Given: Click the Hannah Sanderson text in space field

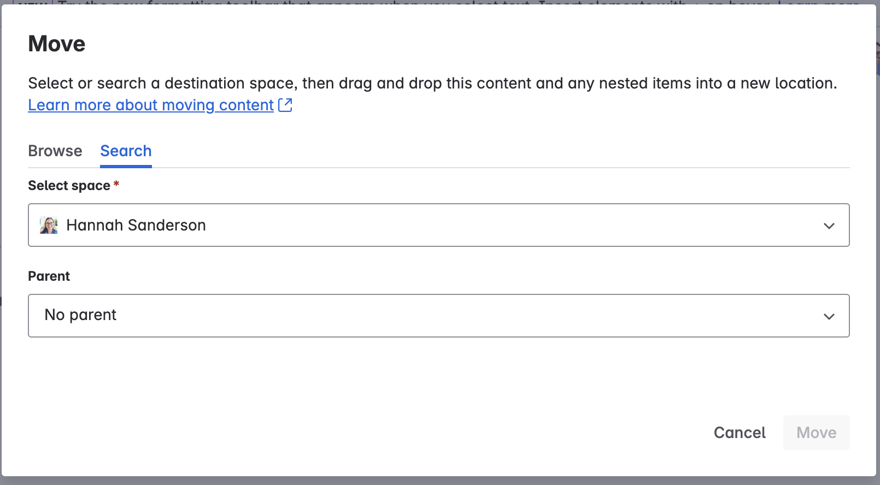Looking at the screenshot, I should (136, 225).
